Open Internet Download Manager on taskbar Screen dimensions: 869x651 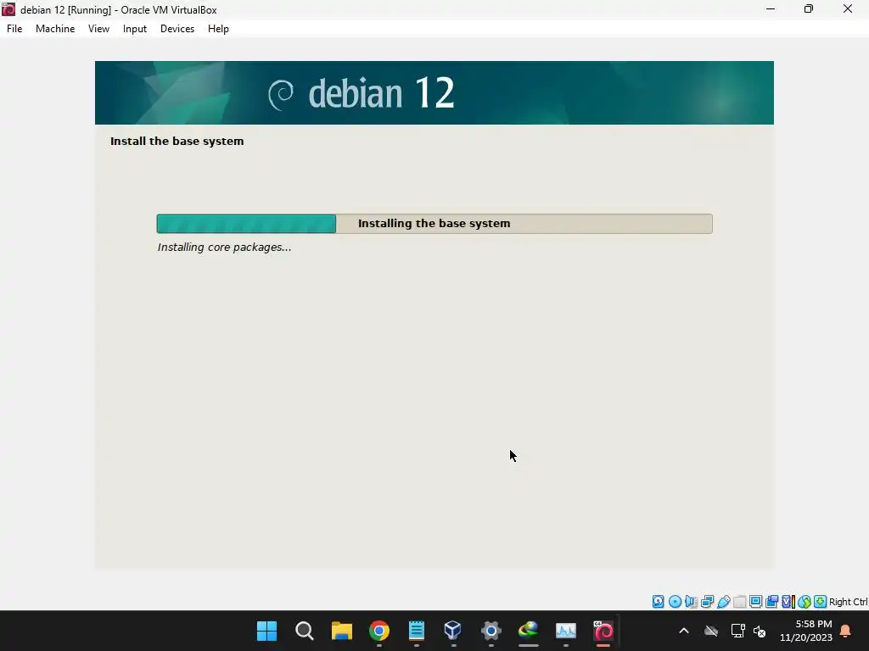(x=528, y=631)
